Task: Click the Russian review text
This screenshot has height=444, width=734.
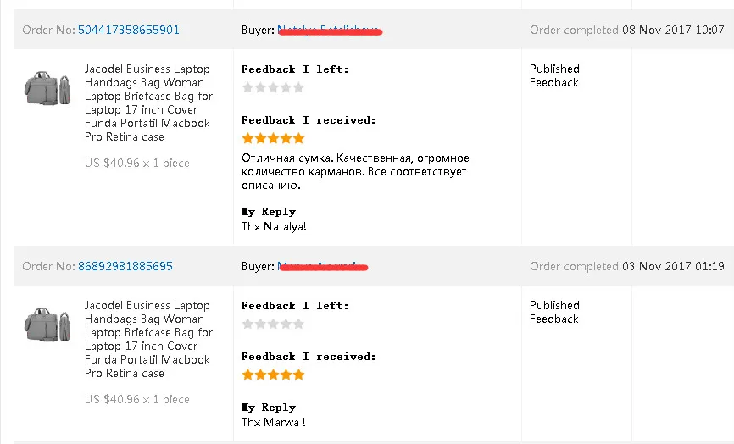Action: [354, 172]
